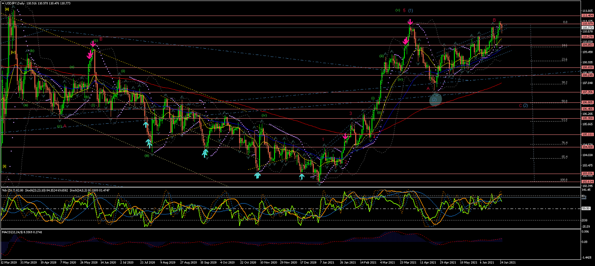Open the chart menu triangle beside USDJPY,Daily

point(3,3)
